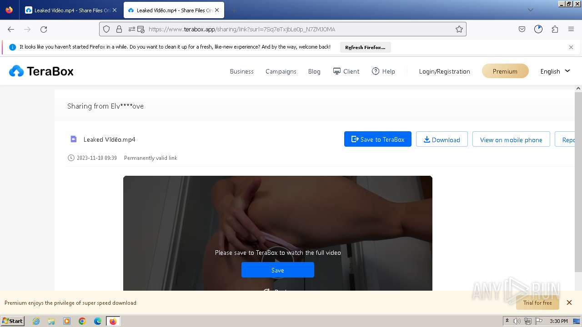Click the site security padlock icon
The height and width of the screenshot is (327, 582).
click(x=119, y=29)
